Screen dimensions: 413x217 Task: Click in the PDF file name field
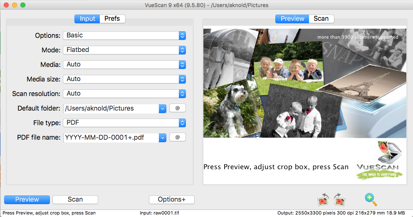pos(110,138)
